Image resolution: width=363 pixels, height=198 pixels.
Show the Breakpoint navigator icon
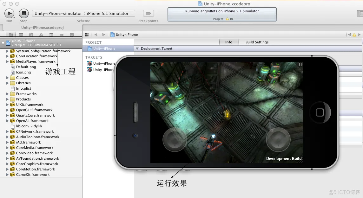[x=62, y=35]
